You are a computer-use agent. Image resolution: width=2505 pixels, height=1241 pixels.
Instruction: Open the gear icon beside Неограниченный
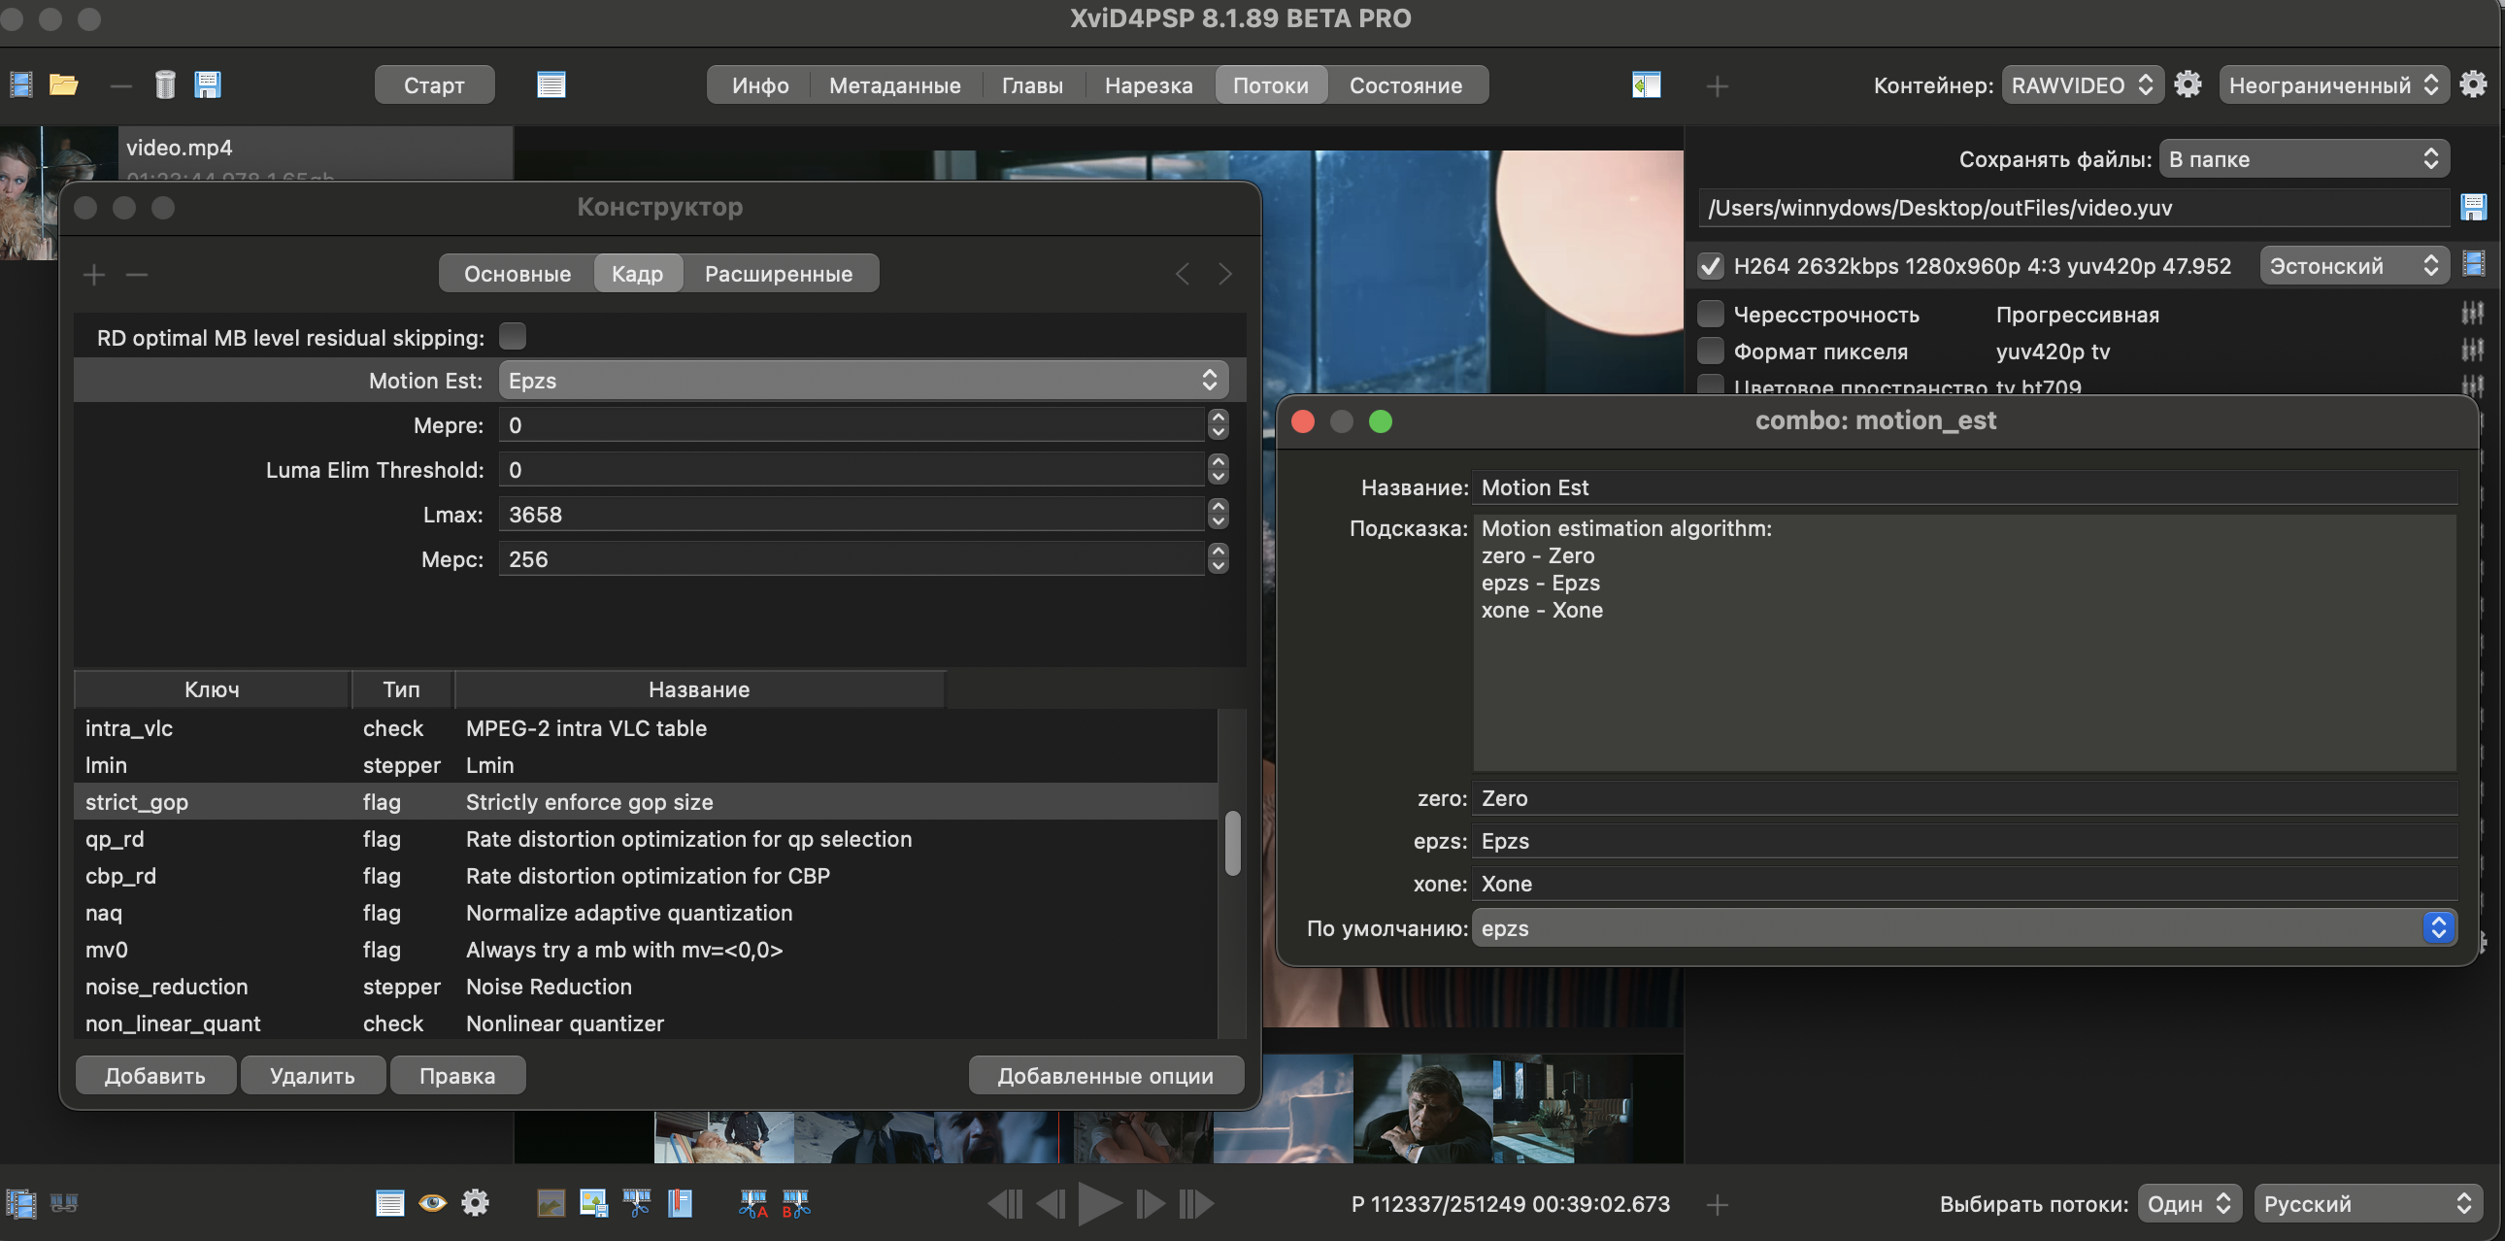[2473, 84]
